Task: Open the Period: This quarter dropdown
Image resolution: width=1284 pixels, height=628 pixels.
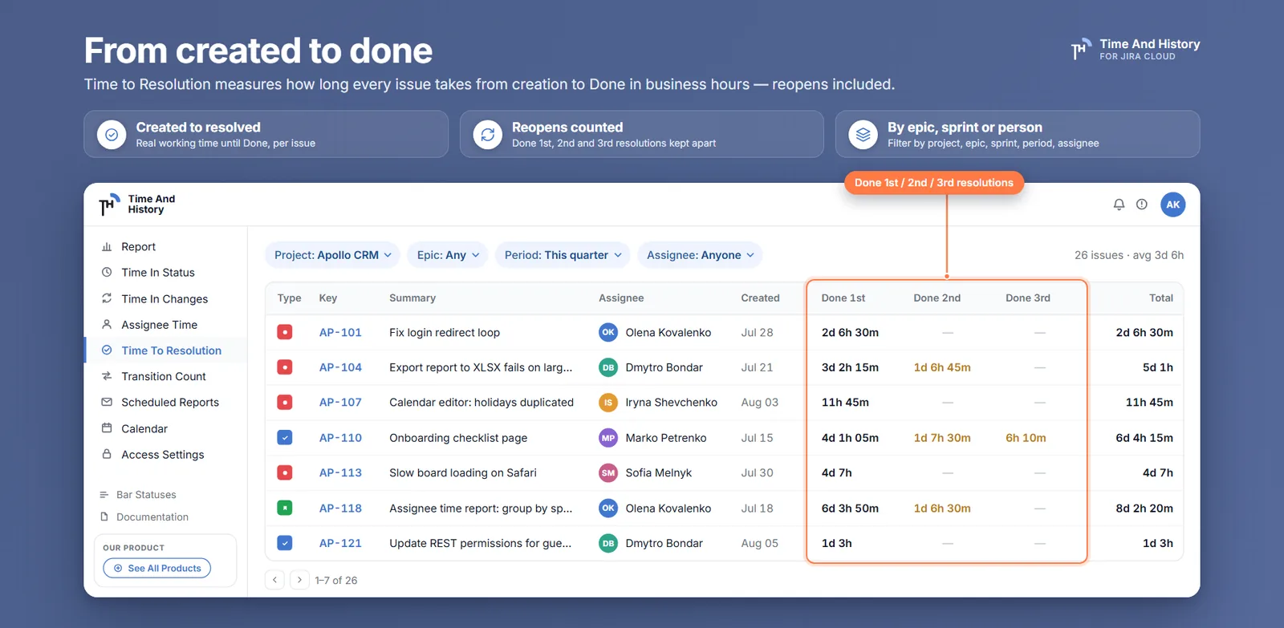Action: pos(563,255)
